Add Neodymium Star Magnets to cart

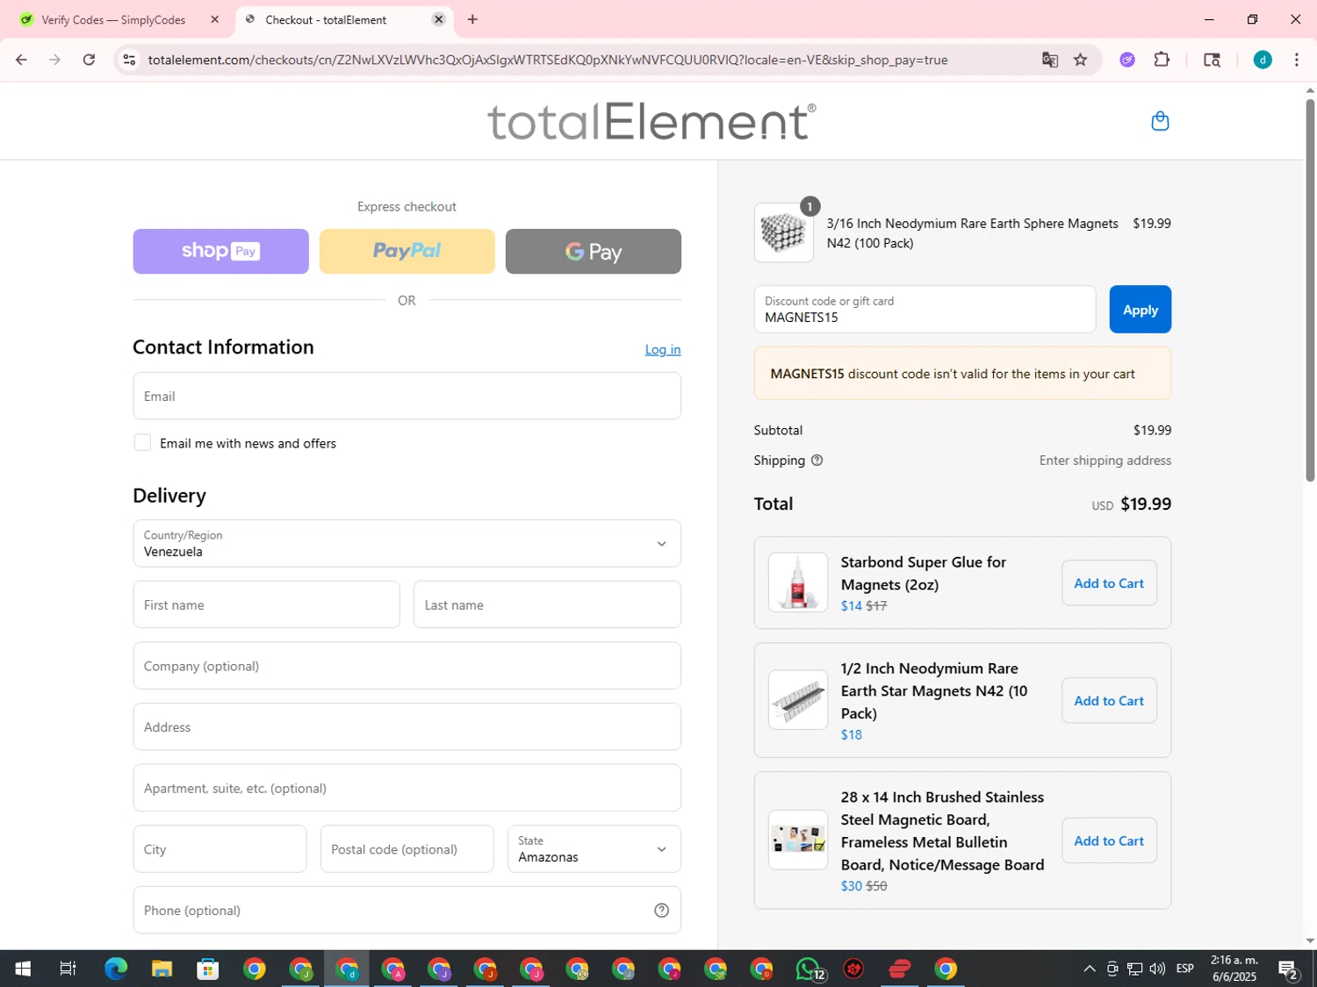(1109, 700)
